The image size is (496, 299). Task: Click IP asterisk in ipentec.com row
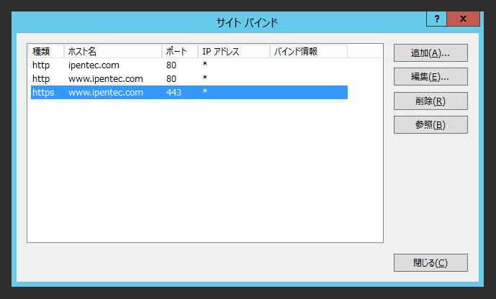click(x=205, y=64)
